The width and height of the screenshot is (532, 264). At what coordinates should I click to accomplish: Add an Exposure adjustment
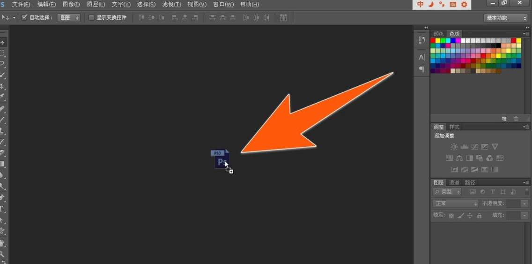point(485,147)
